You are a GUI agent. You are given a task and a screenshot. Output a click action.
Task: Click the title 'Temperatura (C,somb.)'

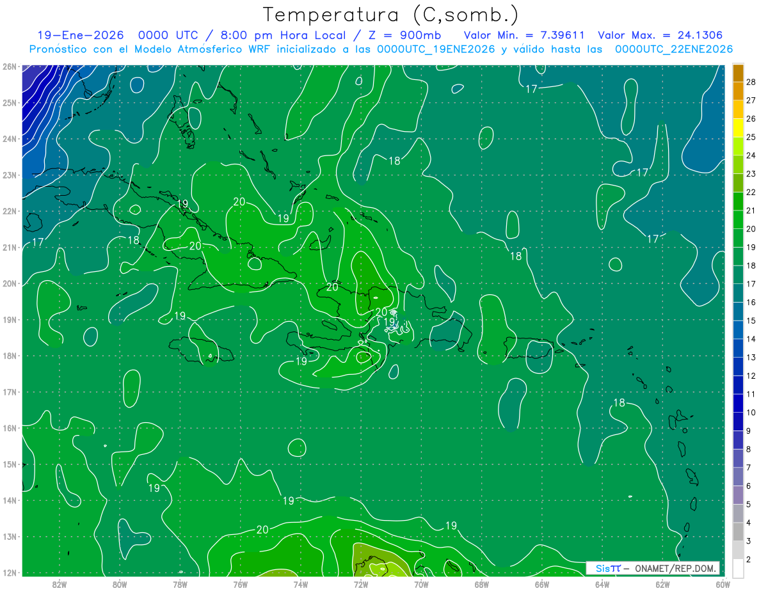pos(391,15)
